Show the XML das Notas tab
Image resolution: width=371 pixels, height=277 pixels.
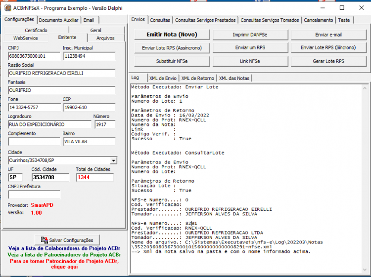tap(234, 78)
